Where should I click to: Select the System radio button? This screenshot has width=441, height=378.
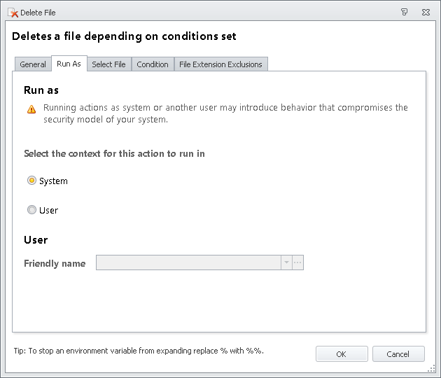pos(31,181)
